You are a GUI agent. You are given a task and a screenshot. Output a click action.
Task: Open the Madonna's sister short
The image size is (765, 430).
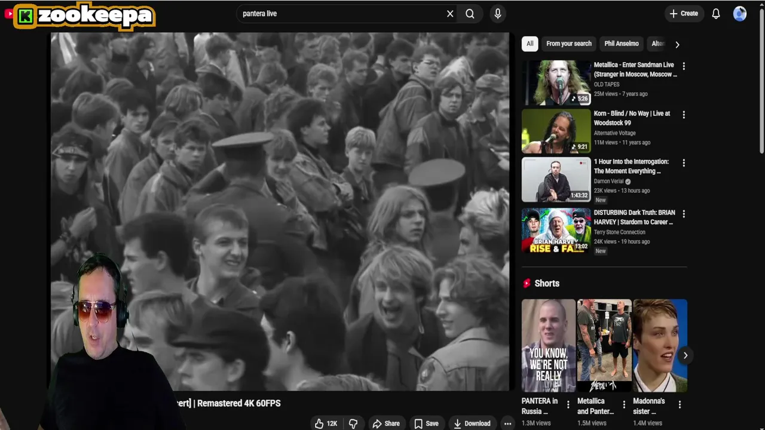tap(660, 346)
